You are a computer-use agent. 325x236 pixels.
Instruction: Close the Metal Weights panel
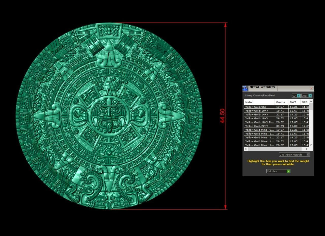point(312,88)
